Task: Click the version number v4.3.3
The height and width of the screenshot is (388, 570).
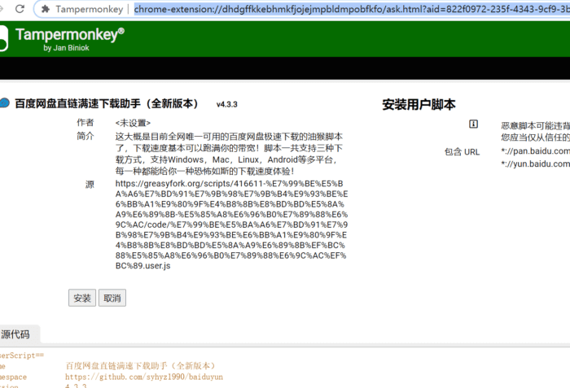Action: (x=226, y=105)
